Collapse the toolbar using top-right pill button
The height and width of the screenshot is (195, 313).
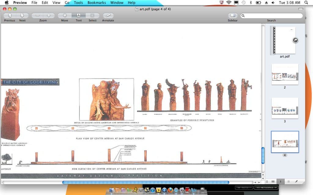coord(301,9)
